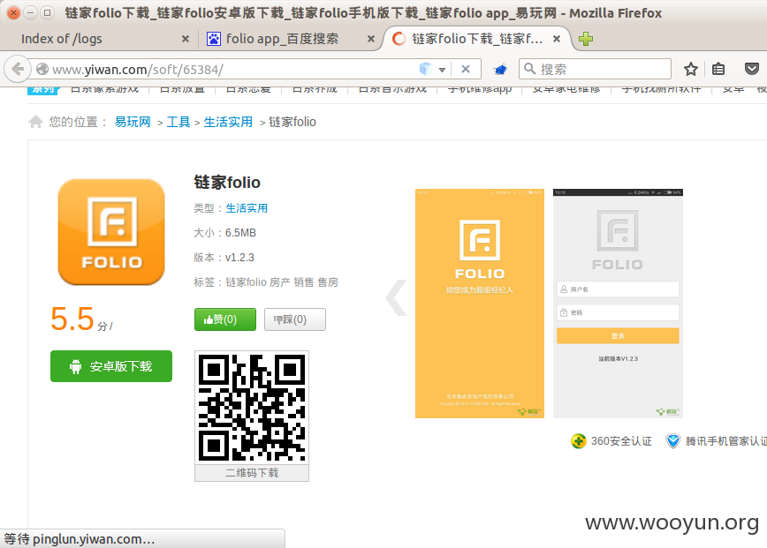The height and width of the screenshot is (548, 767).
Task: Maximize the Firefox window
Action: point(47,12)
